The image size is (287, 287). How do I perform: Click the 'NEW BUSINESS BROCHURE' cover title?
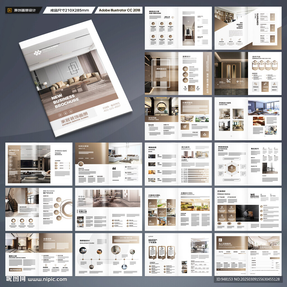click(65, 101)
